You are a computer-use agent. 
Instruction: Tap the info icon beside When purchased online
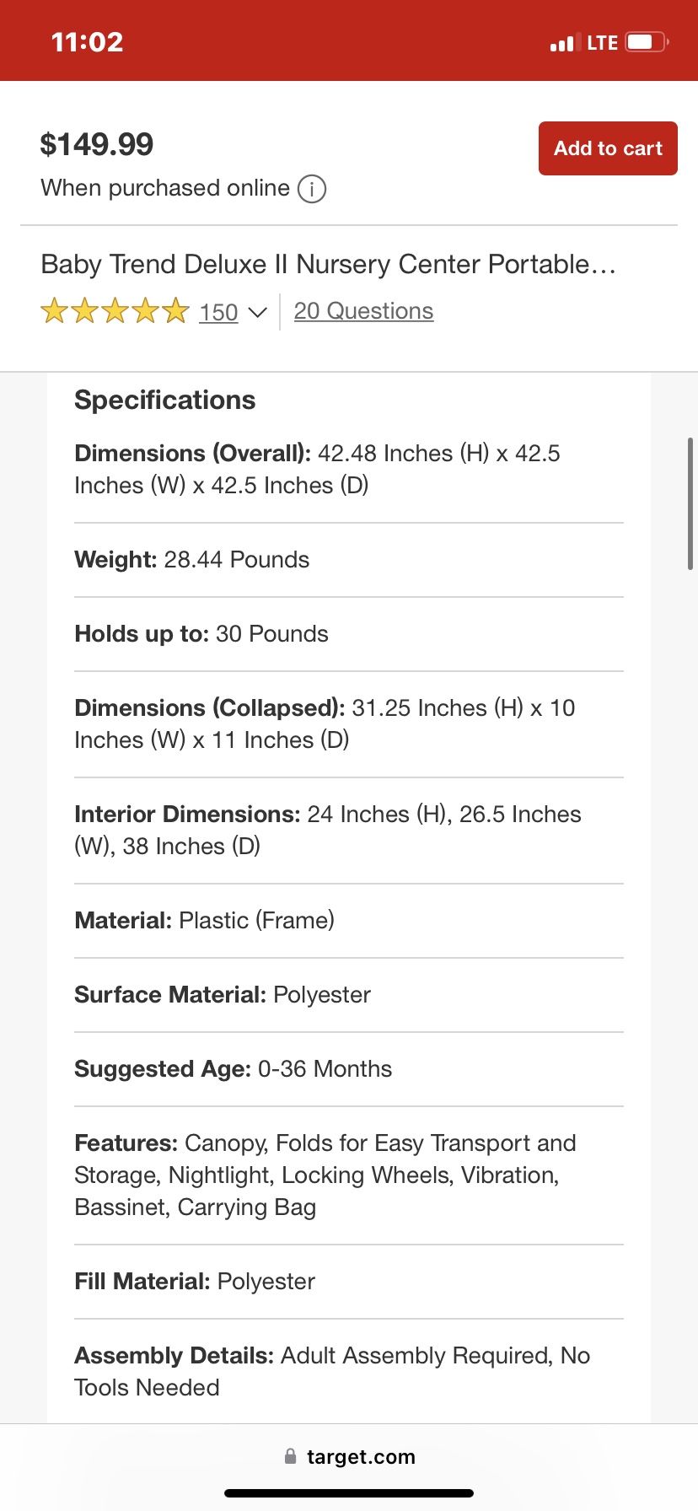(x=312, y=188)
